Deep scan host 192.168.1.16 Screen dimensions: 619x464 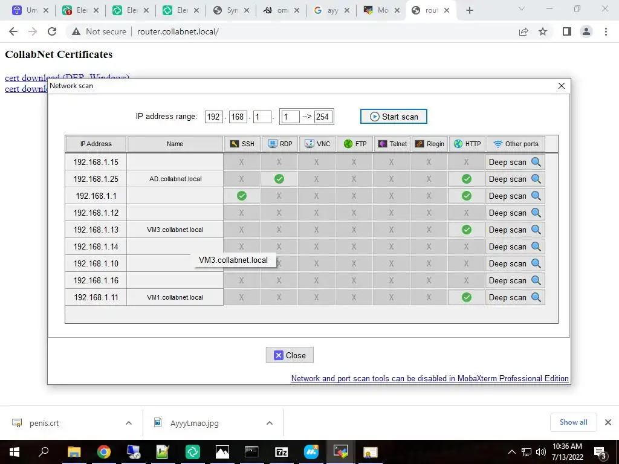[515, 280]
